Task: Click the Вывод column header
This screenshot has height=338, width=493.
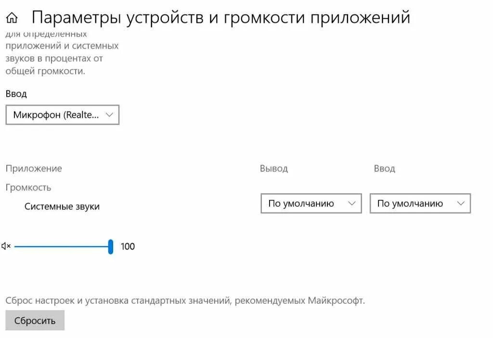Action: pos(274,169)
